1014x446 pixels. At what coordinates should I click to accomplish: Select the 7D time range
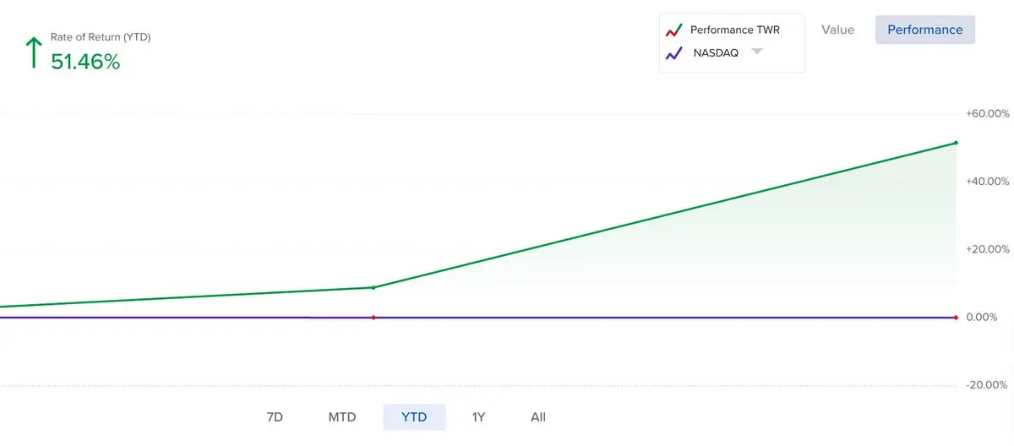(275, 417)
